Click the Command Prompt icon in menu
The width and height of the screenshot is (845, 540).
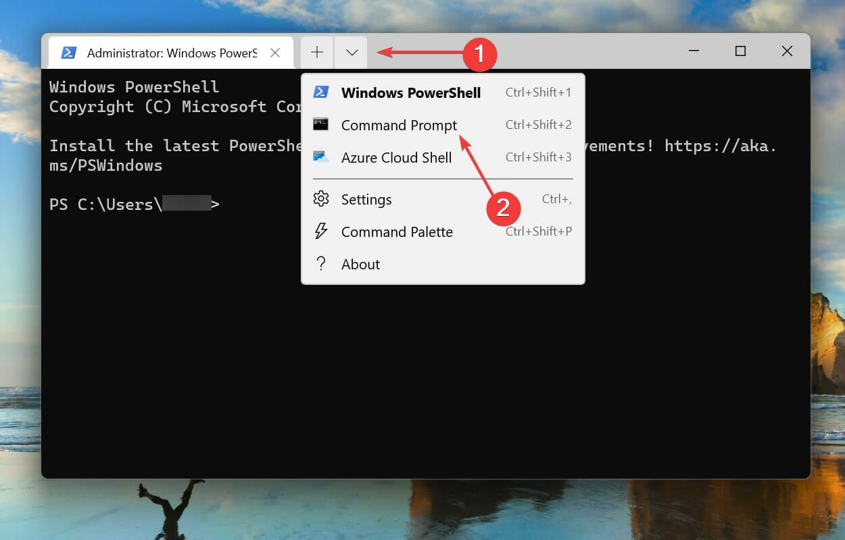(320, 124)
